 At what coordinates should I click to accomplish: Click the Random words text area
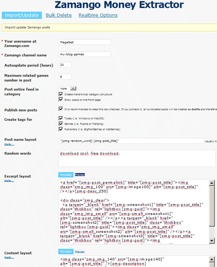(137, 158)
